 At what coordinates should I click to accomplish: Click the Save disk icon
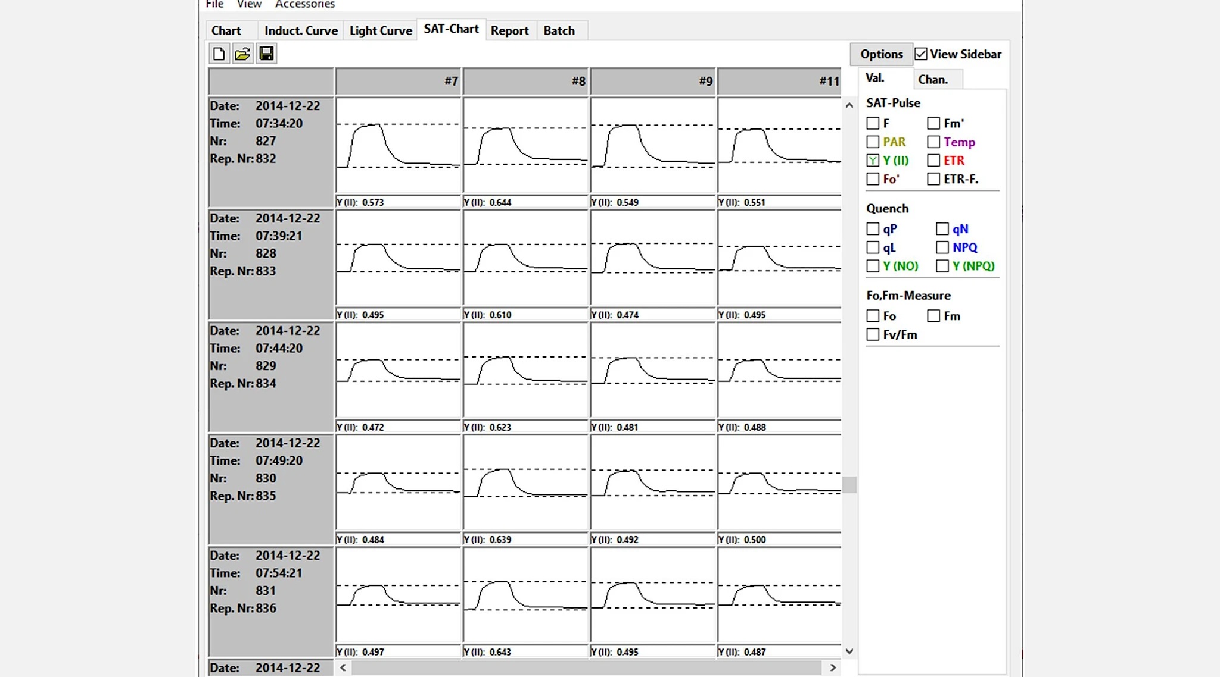pyautogui.click(x=266, y=54)
